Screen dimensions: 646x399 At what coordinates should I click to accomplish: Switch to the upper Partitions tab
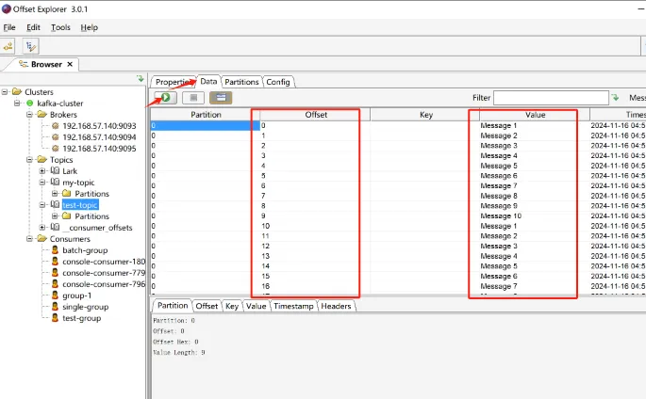pos(241,82)
